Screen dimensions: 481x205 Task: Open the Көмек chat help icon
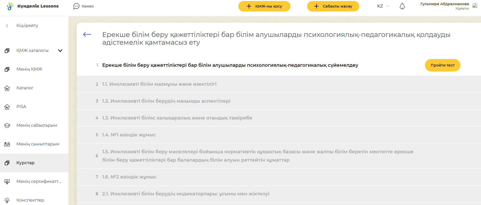tap(76, 6)
